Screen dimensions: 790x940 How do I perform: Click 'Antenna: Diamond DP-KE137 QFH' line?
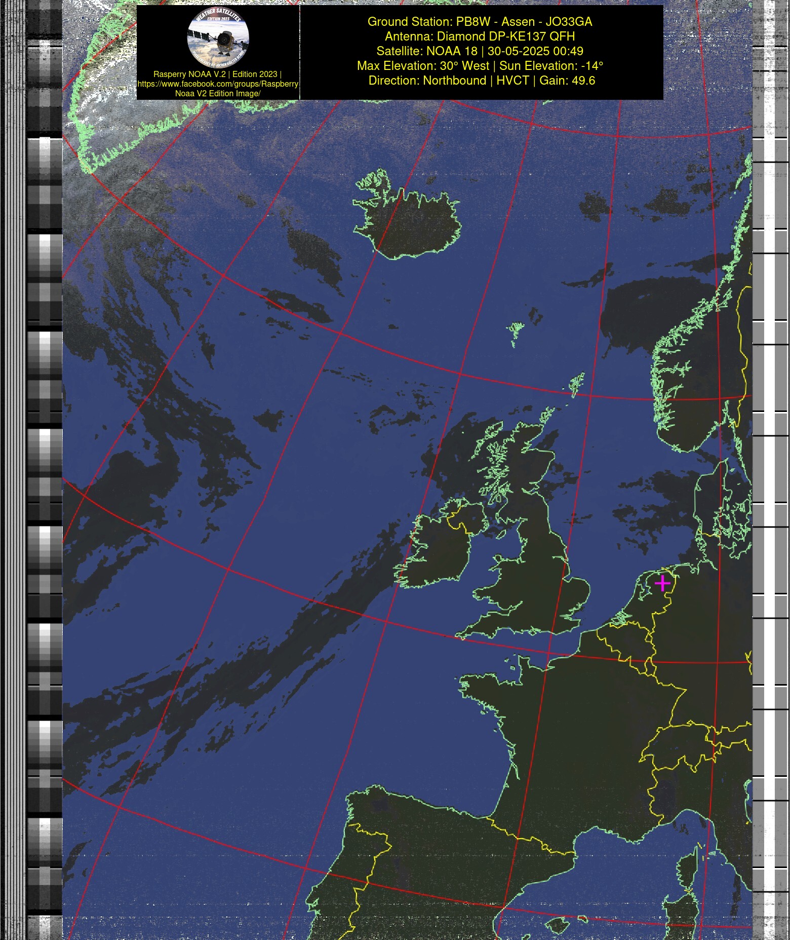coord(480,36)
